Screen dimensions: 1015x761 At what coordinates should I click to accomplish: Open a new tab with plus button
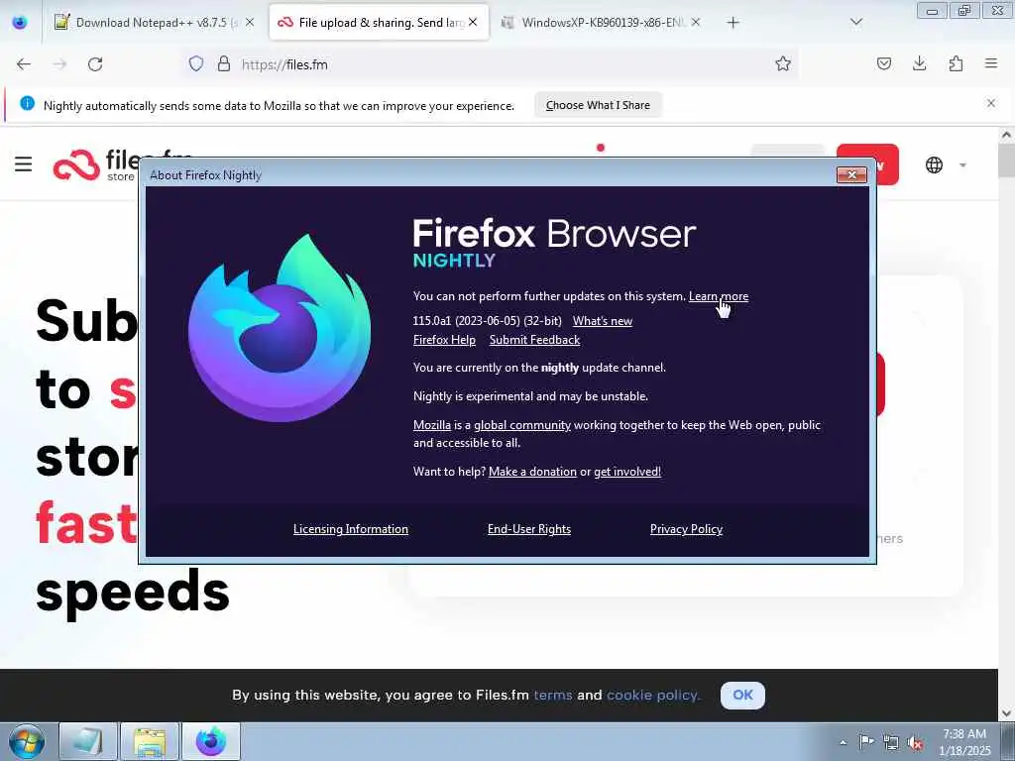[x=733, y=23]
